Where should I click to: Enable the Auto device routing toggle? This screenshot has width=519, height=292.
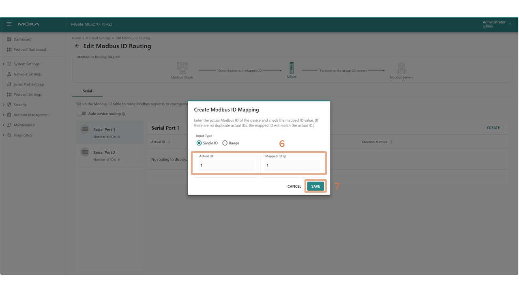81,114
